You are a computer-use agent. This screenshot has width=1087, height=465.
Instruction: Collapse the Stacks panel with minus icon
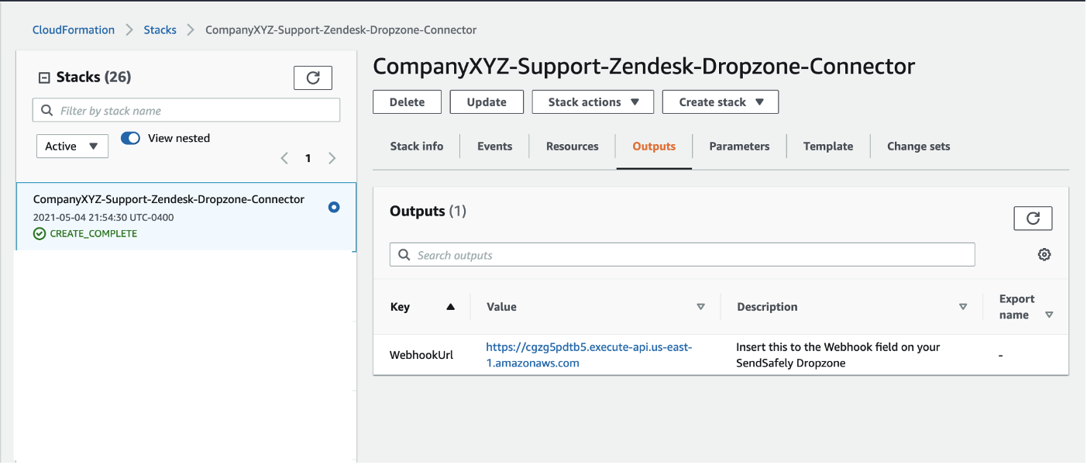(44, 77)
